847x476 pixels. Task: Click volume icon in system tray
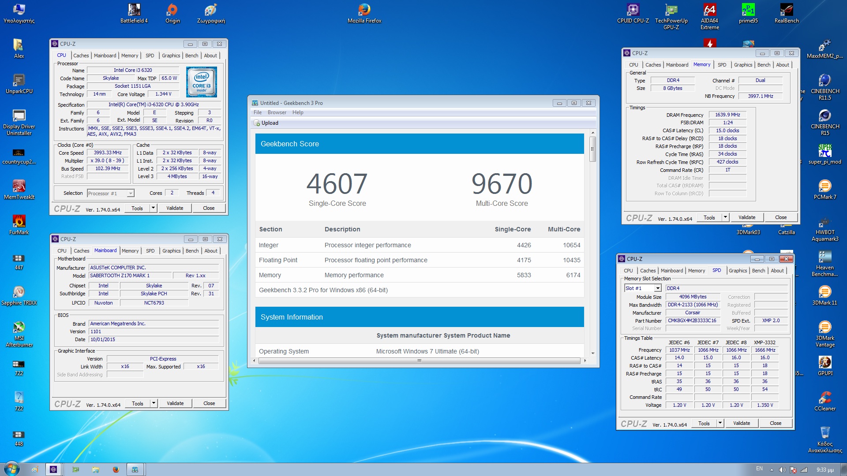tap(782, 469)
